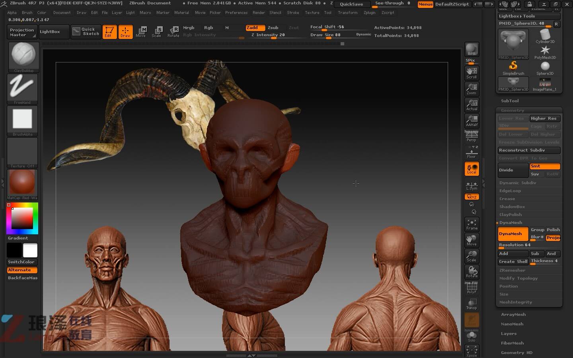Activate the Rotate mode in top toolbar
This screenshot has height=358, width=573.
(x=173, y=31)
